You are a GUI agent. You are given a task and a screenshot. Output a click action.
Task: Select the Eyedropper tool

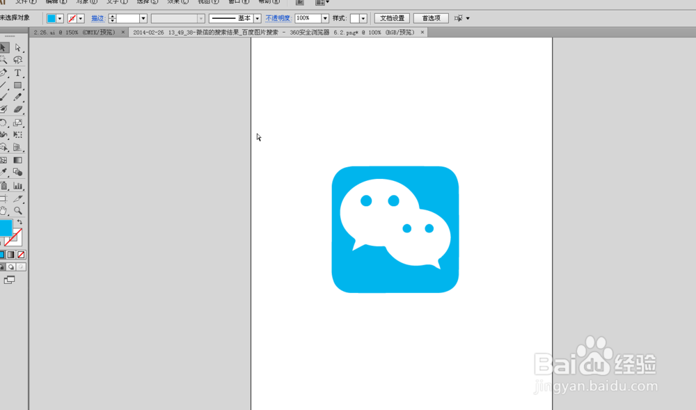point(4,172)
